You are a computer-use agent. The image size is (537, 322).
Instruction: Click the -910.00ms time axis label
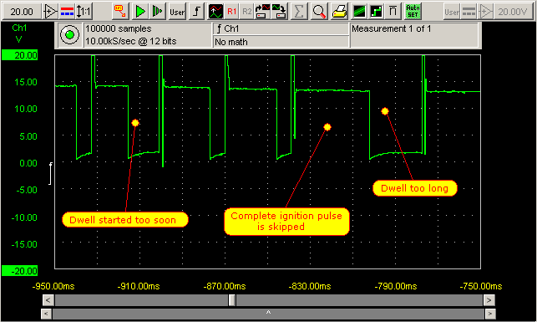(x=139, y=286)
